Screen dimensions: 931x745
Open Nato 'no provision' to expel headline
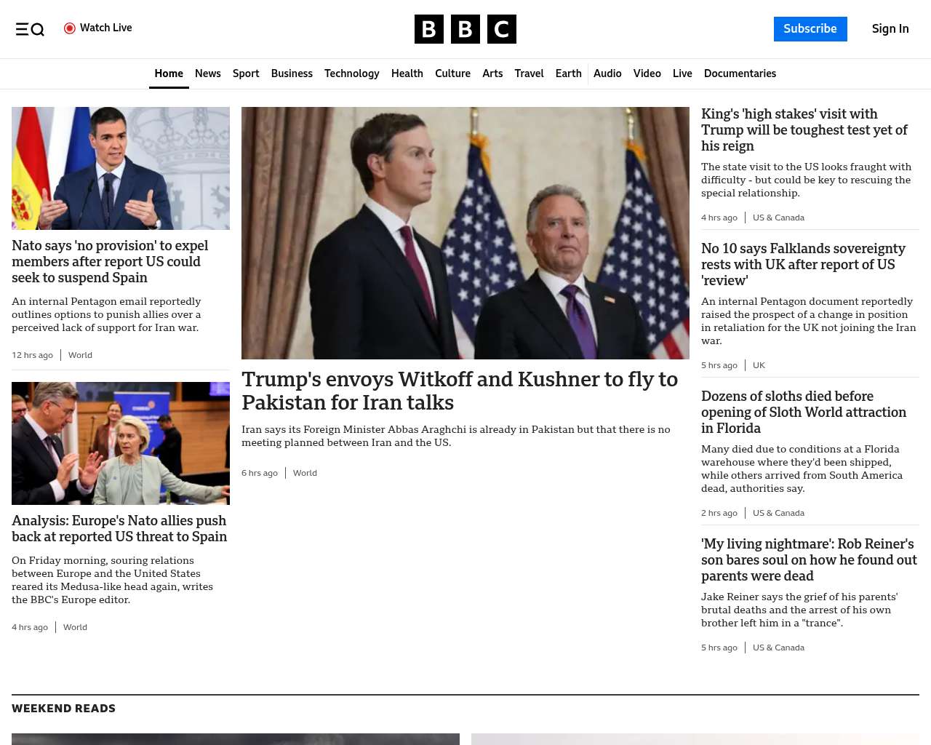[x=110, y=262]
